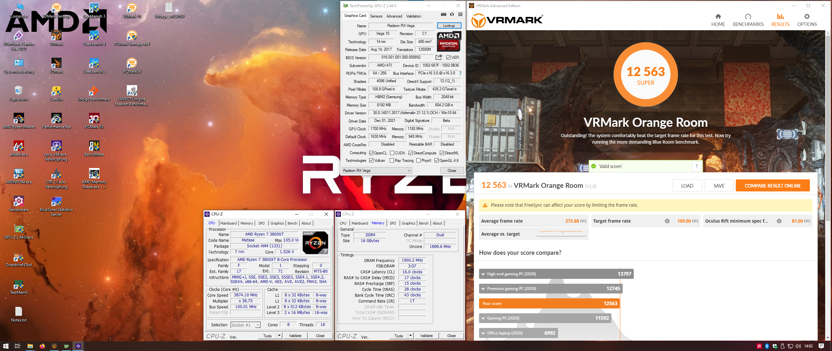Click GPU-Z BIOS export share icon
Viewport: 832px width, 351px height.
[x=439, y=57]
